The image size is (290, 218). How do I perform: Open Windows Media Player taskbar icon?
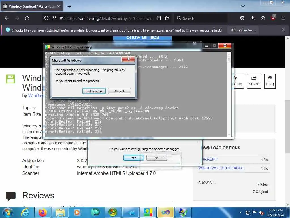pyautogui.click(x=77, y=212)
